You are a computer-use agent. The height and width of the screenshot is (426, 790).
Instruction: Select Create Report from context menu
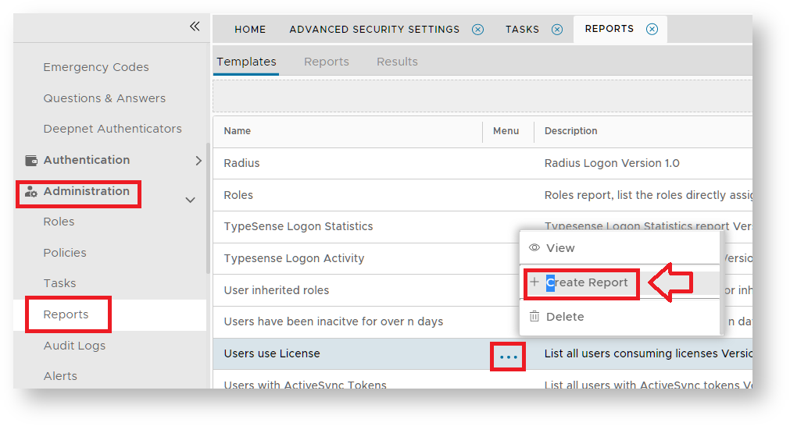tap(587, 282)
